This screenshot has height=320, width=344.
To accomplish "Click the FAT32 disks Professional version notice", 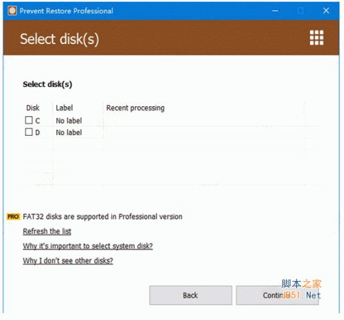I will pos(102,216).
